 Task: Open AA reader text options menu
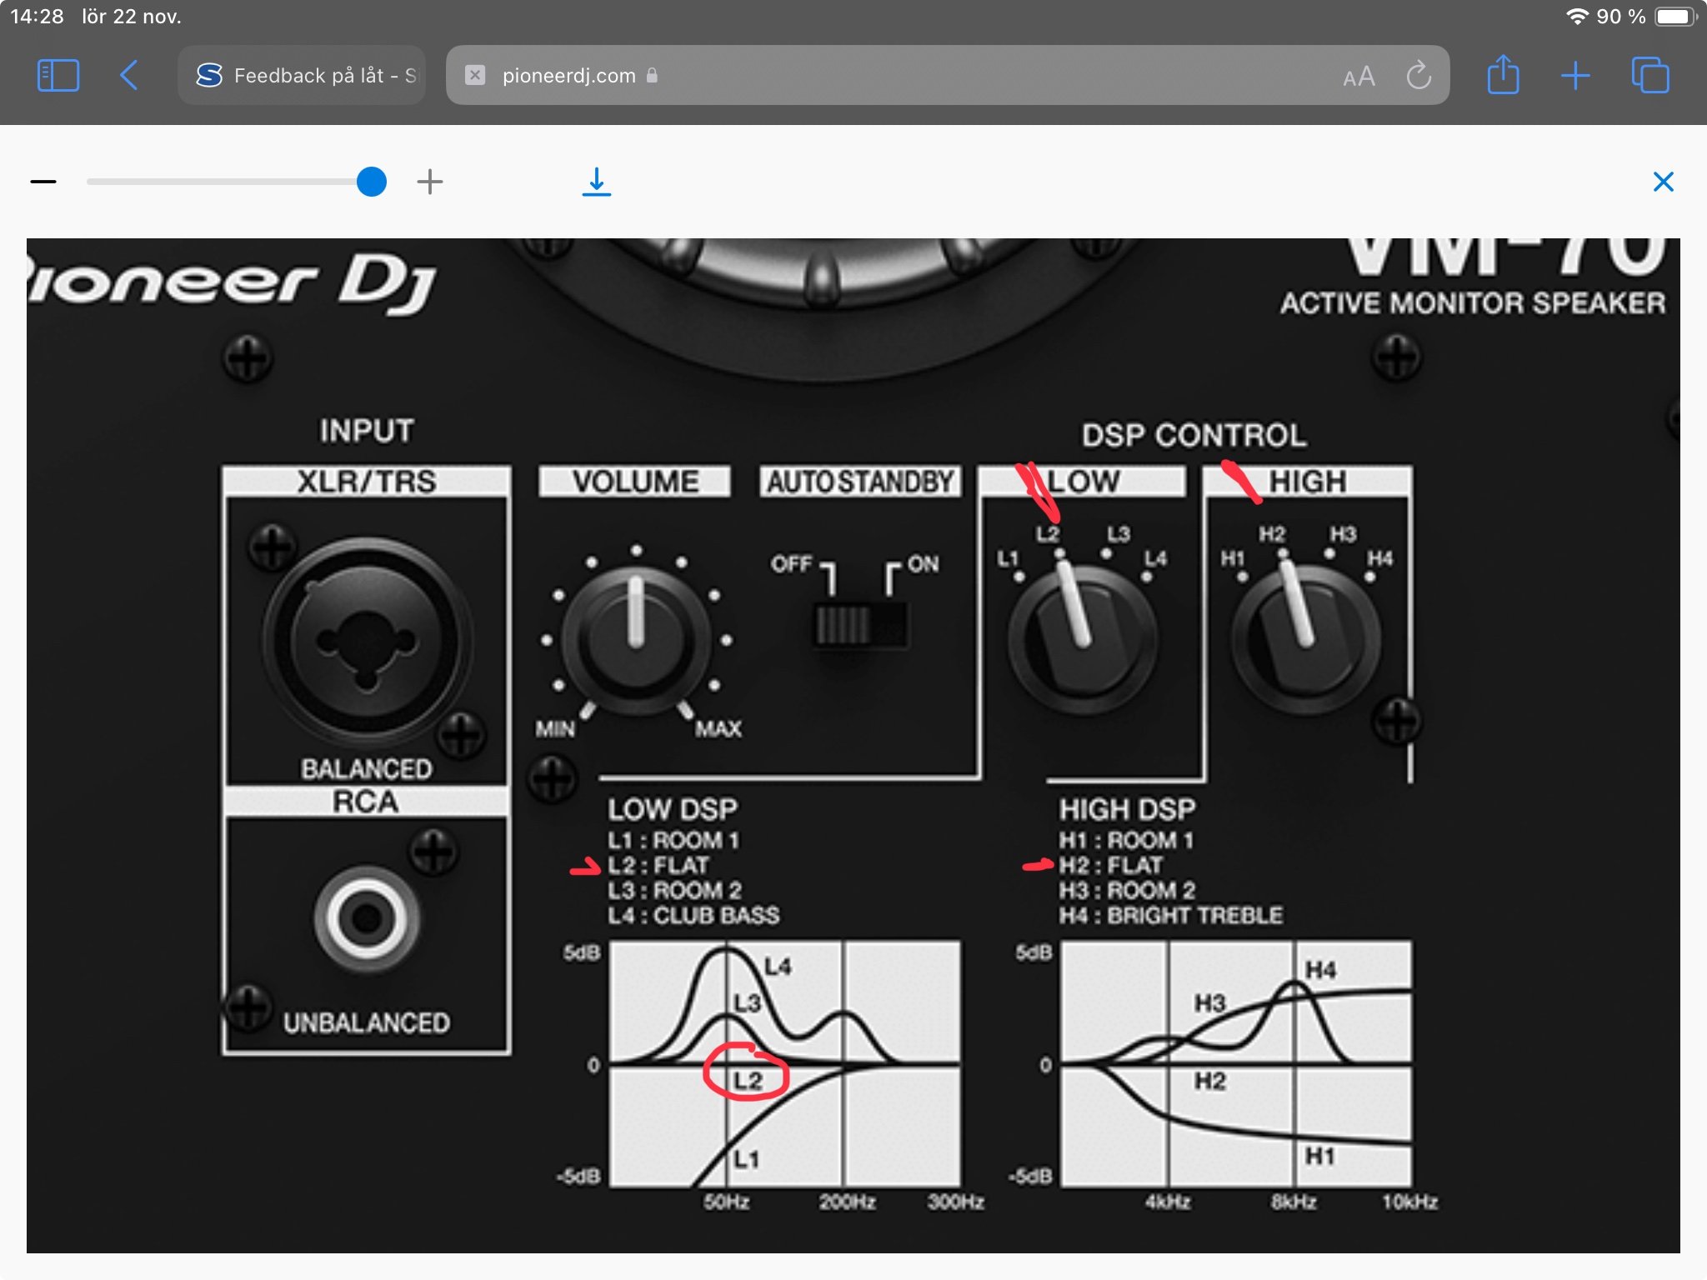coord(1359,77)
